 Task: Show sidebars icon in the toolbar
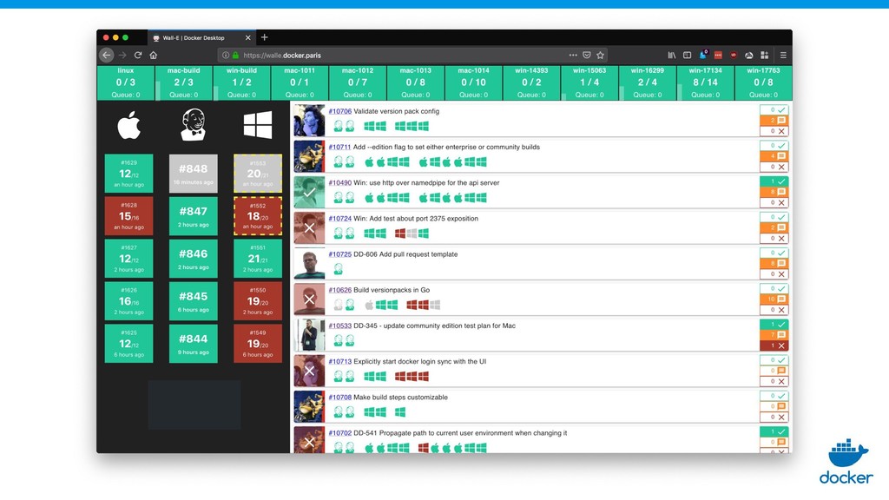click(x=688, y=55)
